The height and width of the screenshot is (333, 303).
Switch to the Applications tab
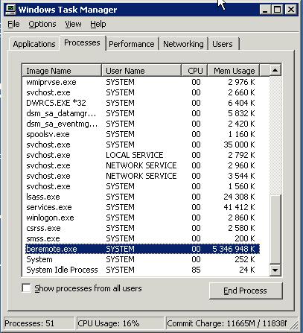pos(34,44)
